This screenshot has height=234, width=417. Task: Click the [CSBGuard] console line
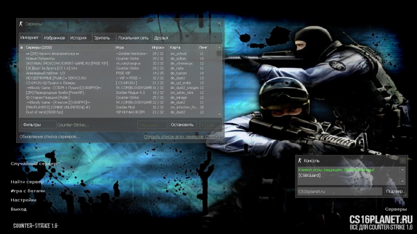(309, 175)
